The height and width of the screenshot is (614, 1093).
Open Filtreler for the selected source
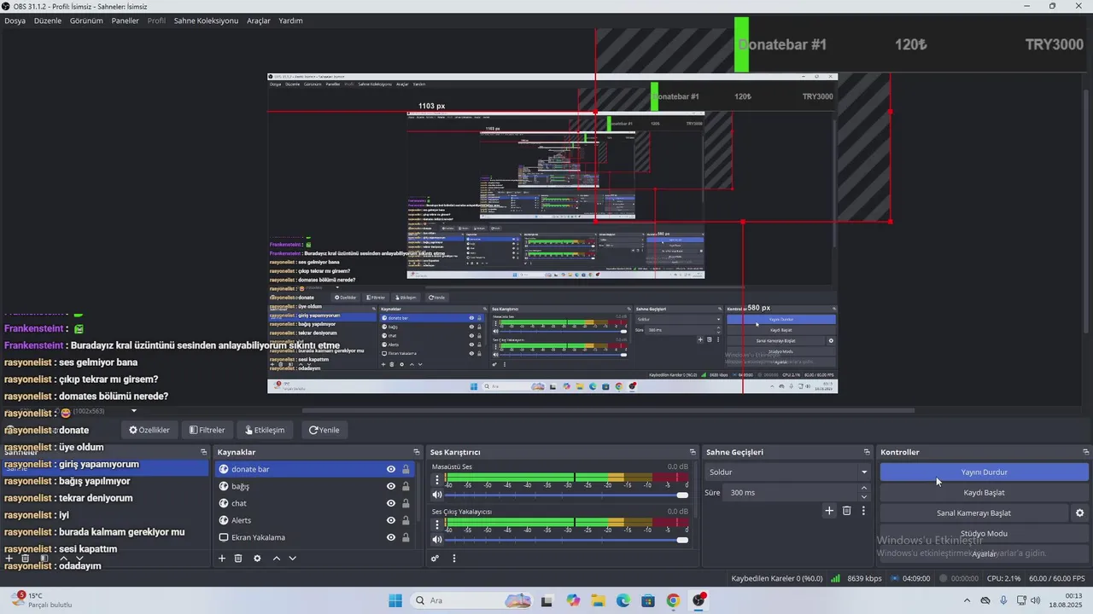[x=207, y=430]
